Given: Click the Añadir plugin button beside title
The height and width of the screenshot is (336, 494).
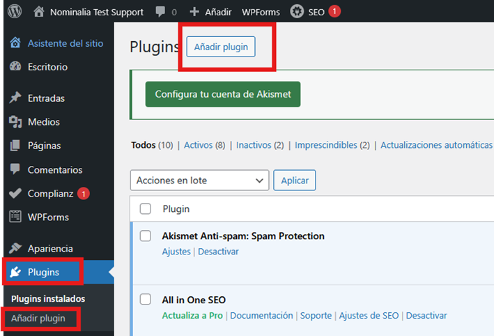Looking at the screenshot, I should tap(221, 47).
